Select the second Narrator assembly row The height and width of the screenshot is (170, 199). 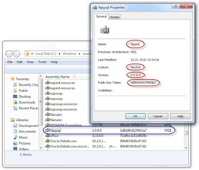point(56,120)
